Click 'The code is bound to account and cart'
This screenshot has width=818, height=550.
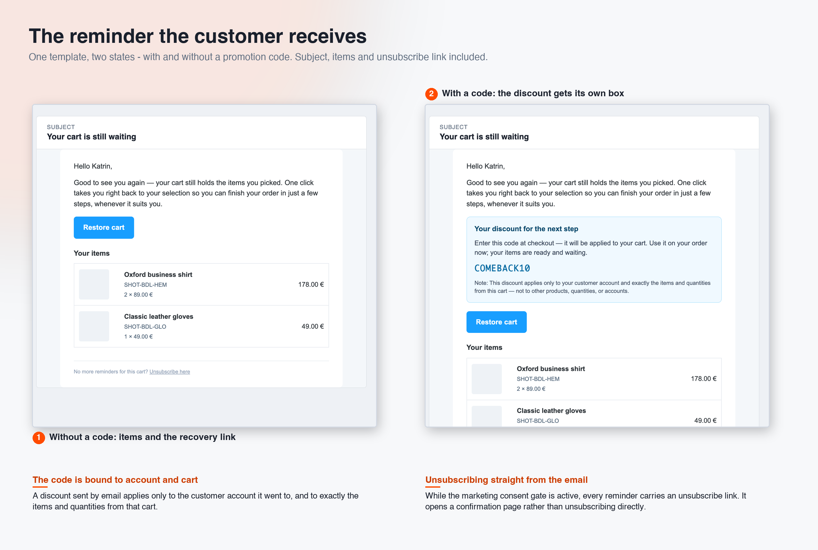point(115,480)
